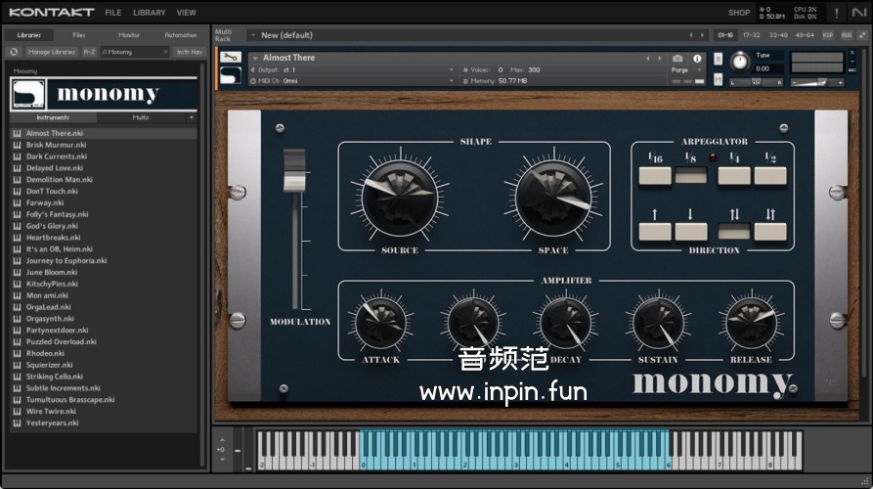Click the camera snapshot icon
This screenshot has height=489, width=873.
click(x=677, y=59)
